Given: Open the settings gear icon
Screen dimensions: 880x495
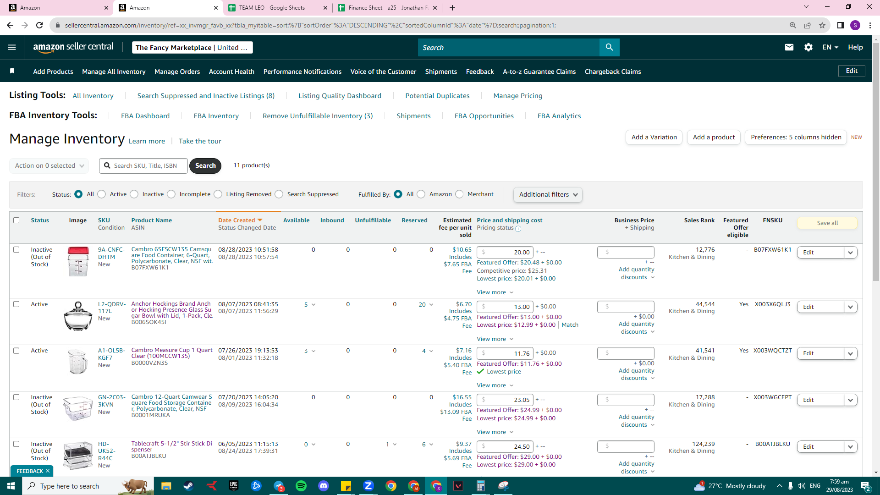Looking at the screenshot, I should (x=808, y=47).
